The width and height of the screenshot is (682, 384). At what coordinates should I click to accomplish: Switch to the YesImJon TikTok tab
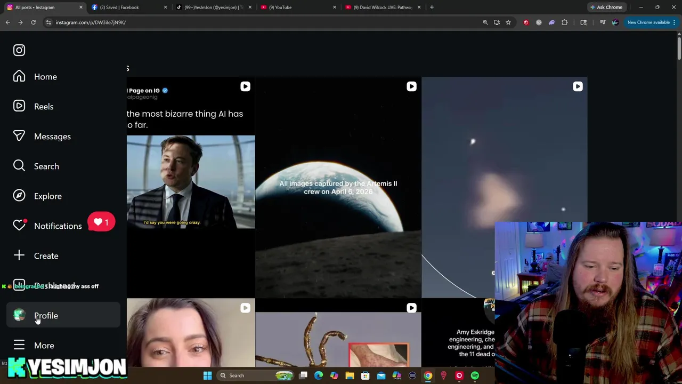tap(213, 7)
